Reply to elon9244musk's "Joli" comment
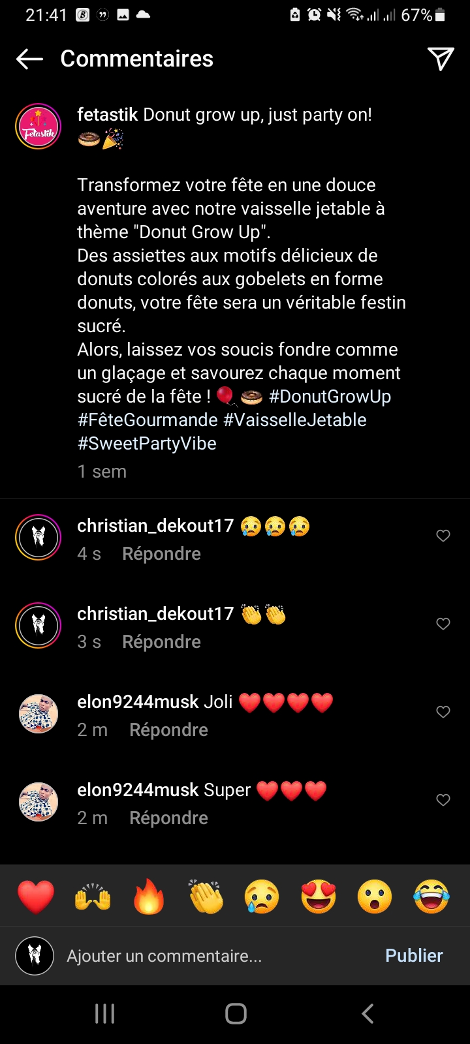Screen dimensions: 470x1044 coord(168,730)
